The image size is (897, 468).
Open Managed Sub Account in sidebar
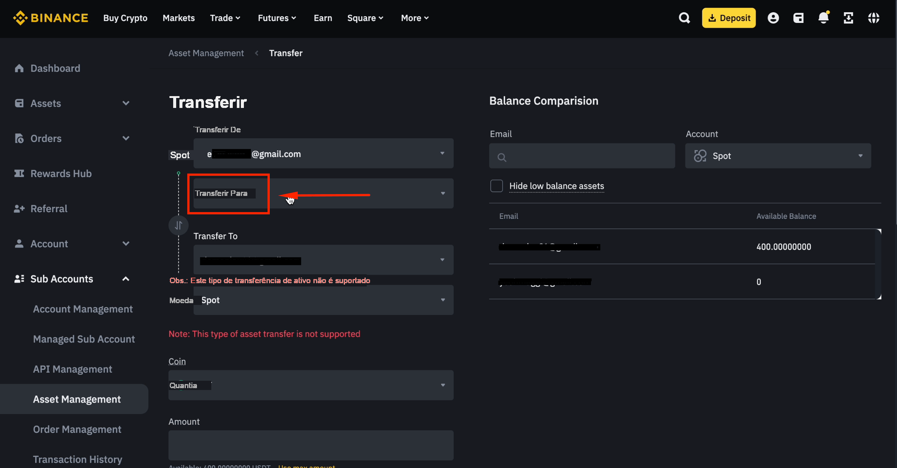(x=84, y=339)
